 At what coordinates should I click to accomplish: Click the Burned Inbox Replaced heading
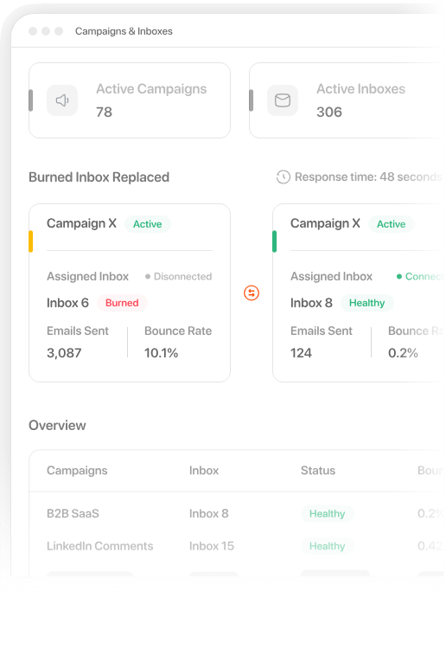99,177
